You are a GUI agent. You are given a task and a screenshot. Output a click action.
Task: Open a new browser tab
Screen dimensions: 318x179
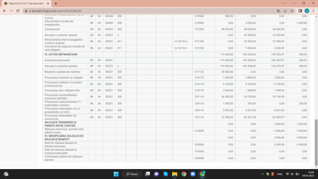56,3
